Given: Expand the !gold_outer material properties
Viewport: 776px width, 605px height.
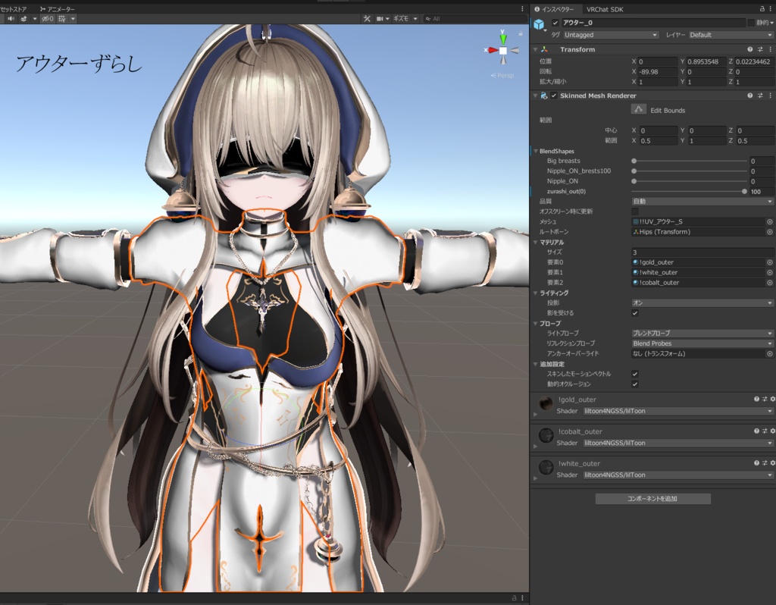Looking at the screenshot, I should [535, 415].
